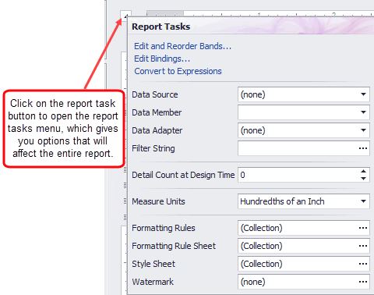Image resolution: width=374 pixels, height=295 pixels.
Task: Click the Watermark (none) value field
Action: tap(298, 282)
